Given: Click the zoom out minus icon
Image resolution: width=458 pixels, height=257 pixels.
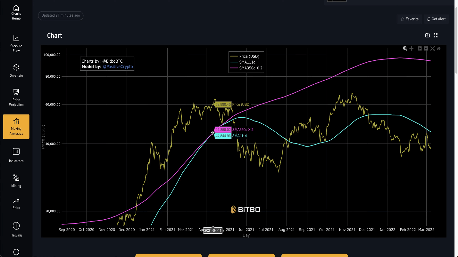Looking at the screenshot, I should 426,49.
